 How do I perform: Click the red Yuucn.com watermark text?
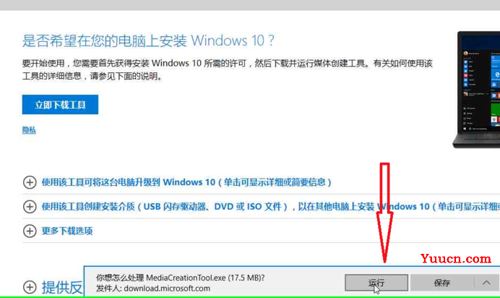pyautogui.click(x=456, y=258)
